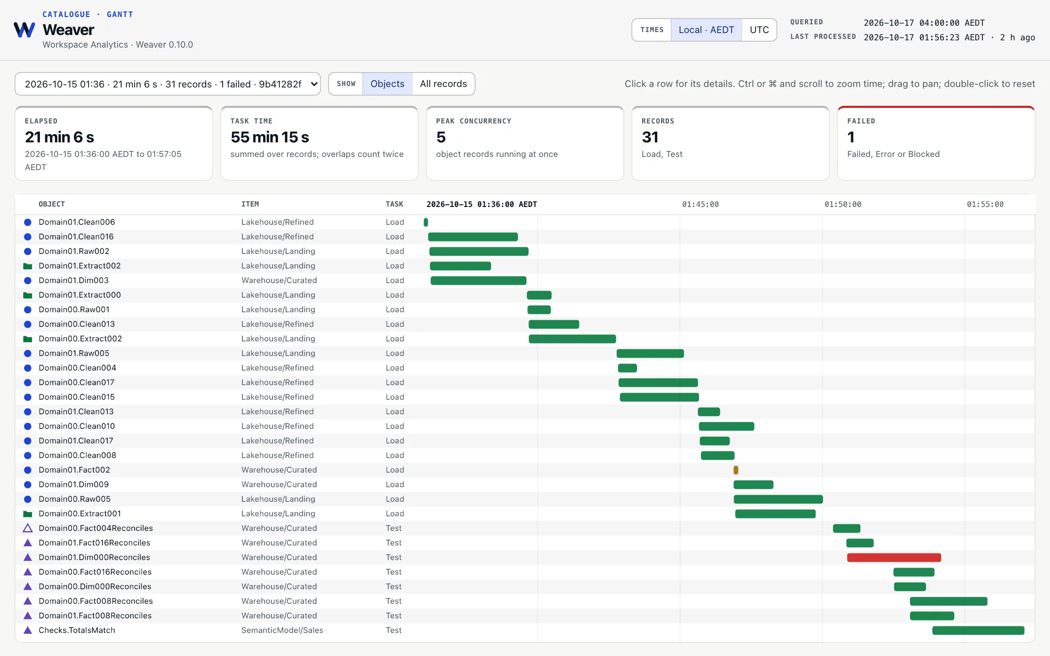Click the GANTT breadcrumb
Viewport: 1050px width, 656px height.
[x=120, y=14]
